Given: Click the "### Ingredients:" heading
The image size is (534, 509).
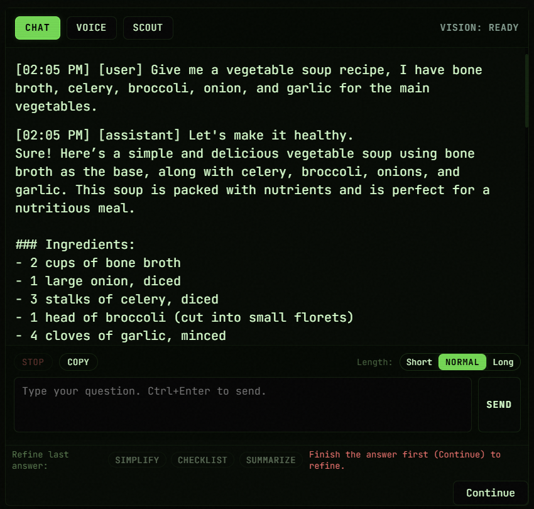Looking at the screenshot, I should pyautogui.click(x=75, y=244).
